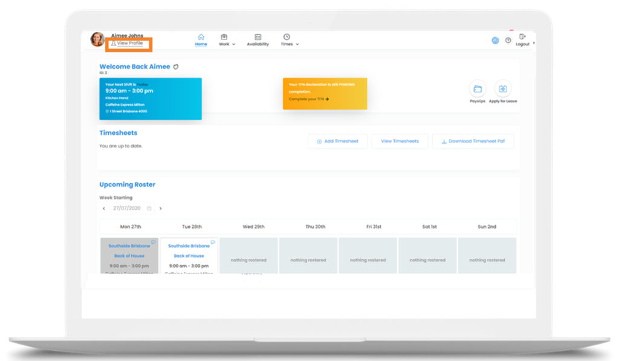Open calendar icon in date field

(149, 209)
